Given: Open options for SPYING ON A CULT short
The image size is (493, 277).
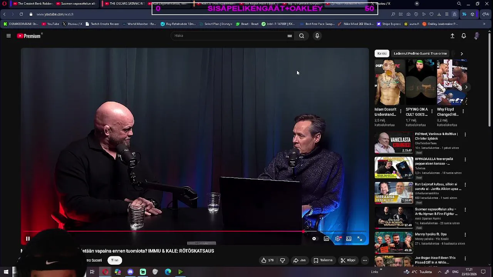Looking at the screenshot, I should click(x=432, y=112).
